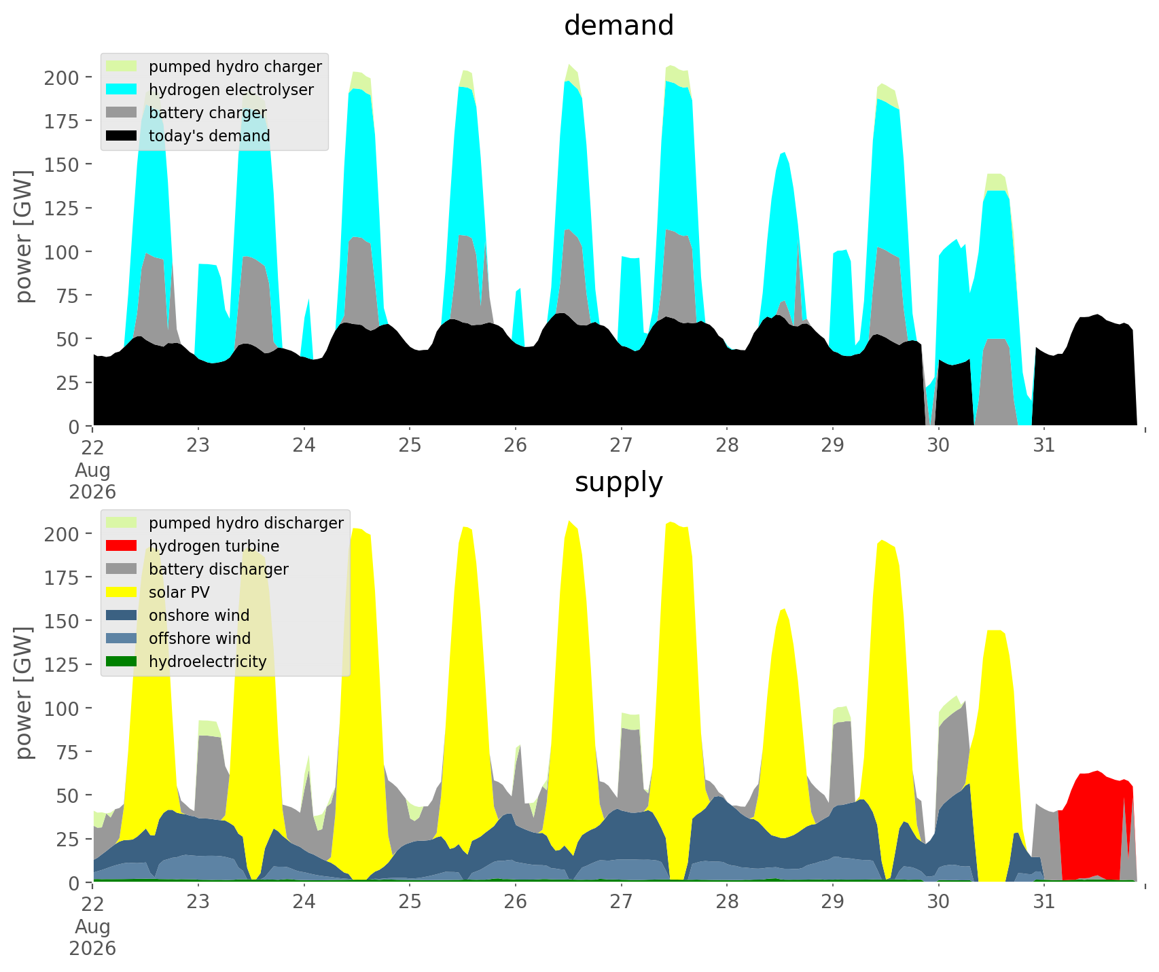Click the 'supply' chart title

coord(619,482)
